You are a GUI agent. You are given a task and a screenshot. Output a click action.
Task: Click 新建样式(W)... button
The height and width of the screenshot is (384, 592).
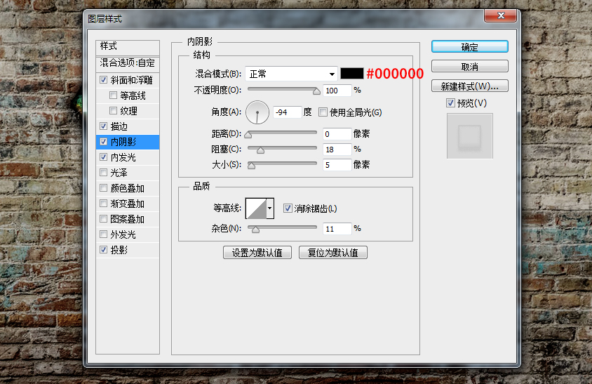click(470, 86)
